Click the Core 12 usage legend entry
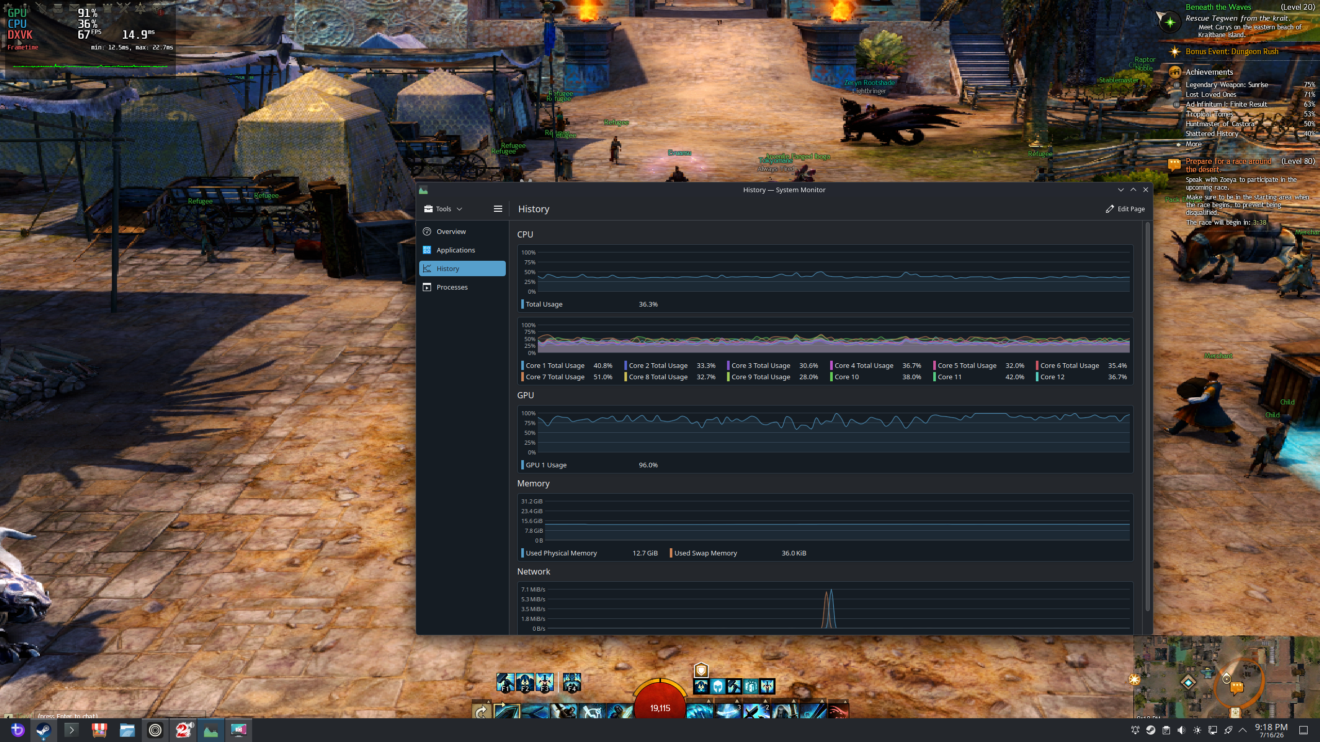Screen dimensions: 1320x742 click(x=1081, y=377)
